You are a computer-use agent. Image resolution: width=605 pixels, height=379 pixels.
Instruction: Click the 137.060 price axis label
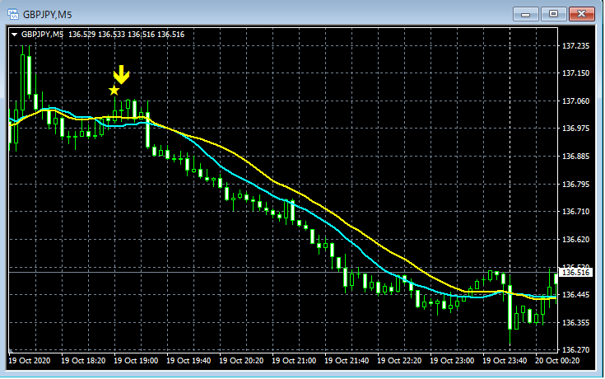click(575, 101)
